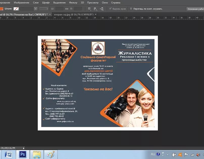This screenshot has width=204, height=159.
Task: Open the Основная рабочая workspace dropdown
Action: (x=195, y=9)
